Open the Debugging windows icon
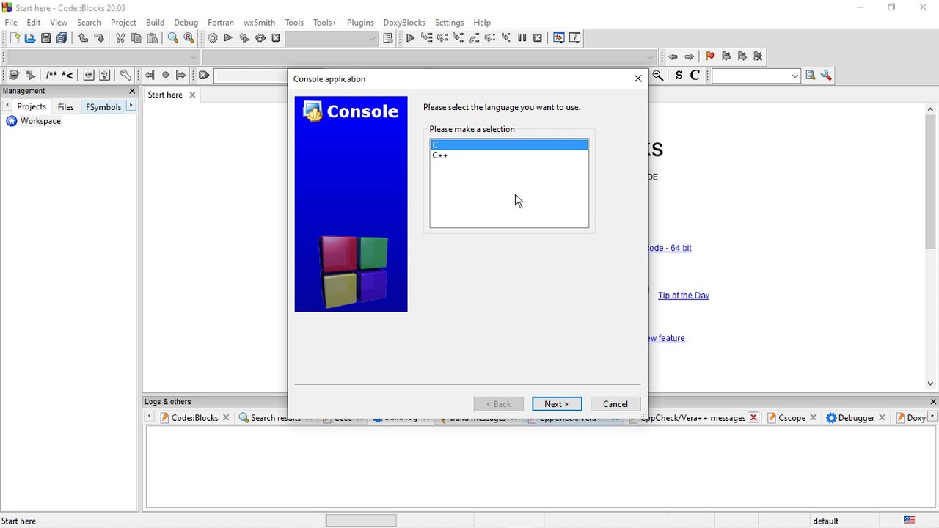Image resolution: width=939 pixels, height=528 pixels. [x=559, y=38]
